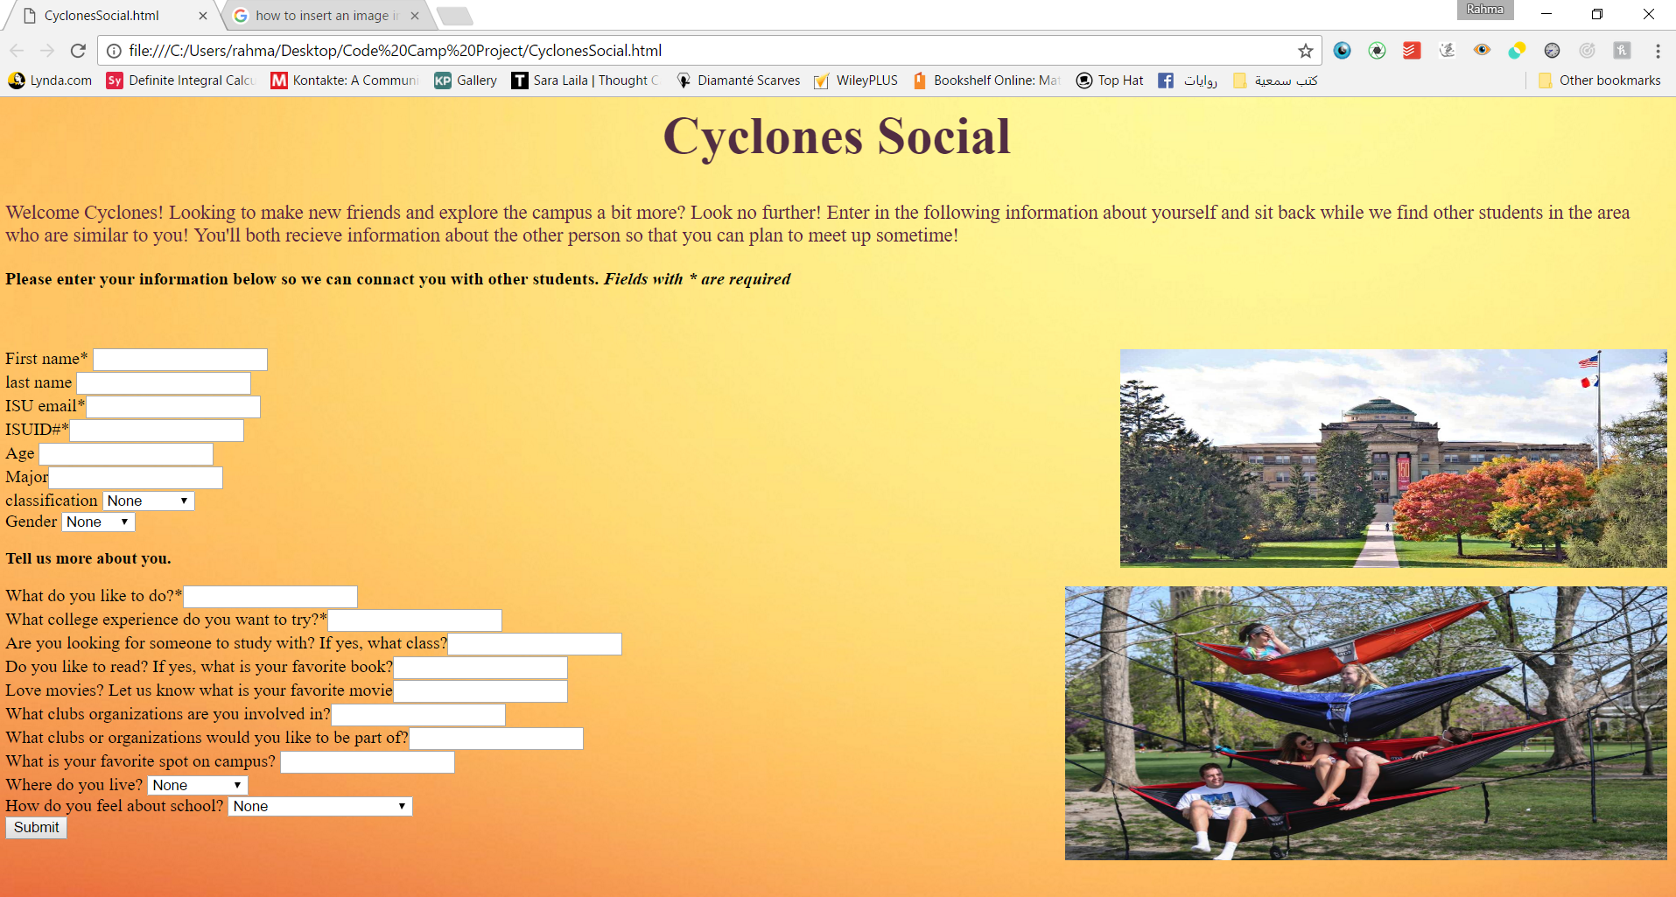
Task: Click the green camera-aperture extension icon
Action: pos(1377,50)
